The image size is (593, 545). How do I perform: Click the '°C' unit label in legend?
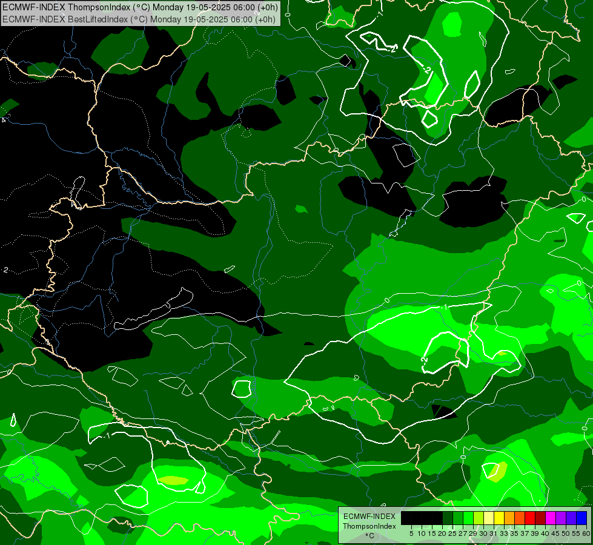tap(370, 536)
